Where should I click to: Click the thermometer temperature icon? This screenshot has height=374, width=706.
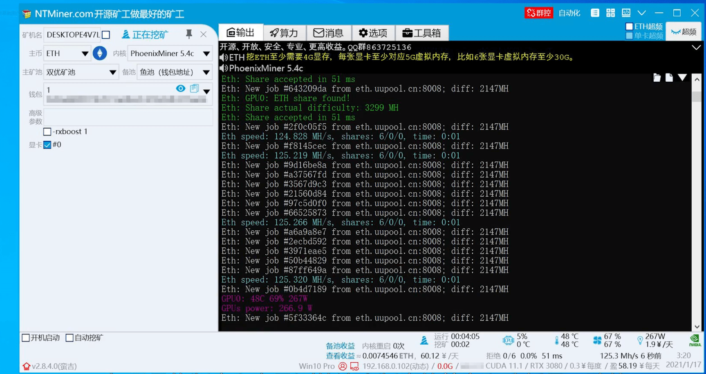click(556, 341)
